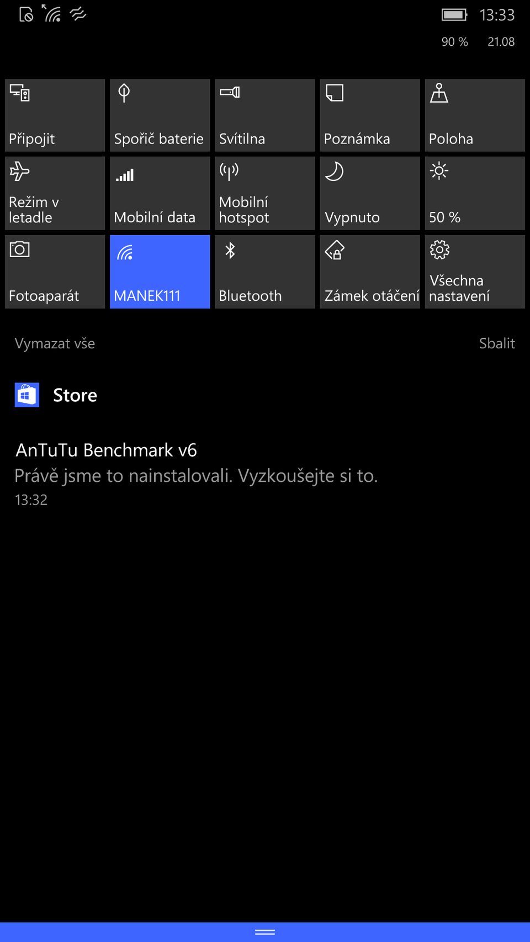This screenshot has width=530, height=942.
Task: Turn on Mobilní hotspot
Action: point(264,193)
